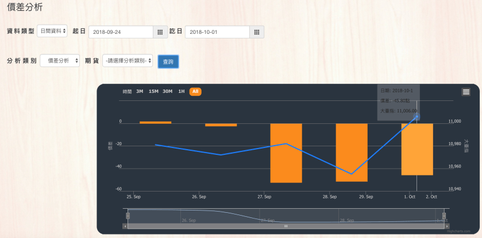Image resolution: width=482 pixels, height=238 pixels.
Task: Choose the 30M time range option
Action: (167, 92)
